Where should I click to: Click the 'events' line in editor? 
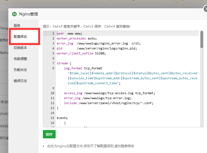(x=62, y=118)
